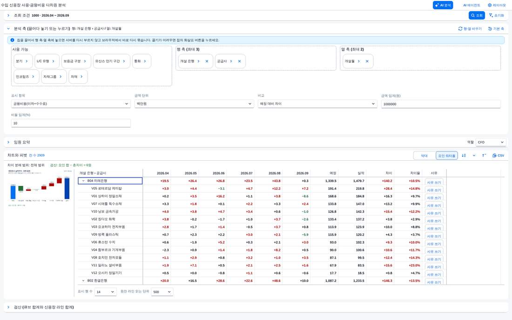Click the 비율 임계(%) input field

(x=71, y=123)
